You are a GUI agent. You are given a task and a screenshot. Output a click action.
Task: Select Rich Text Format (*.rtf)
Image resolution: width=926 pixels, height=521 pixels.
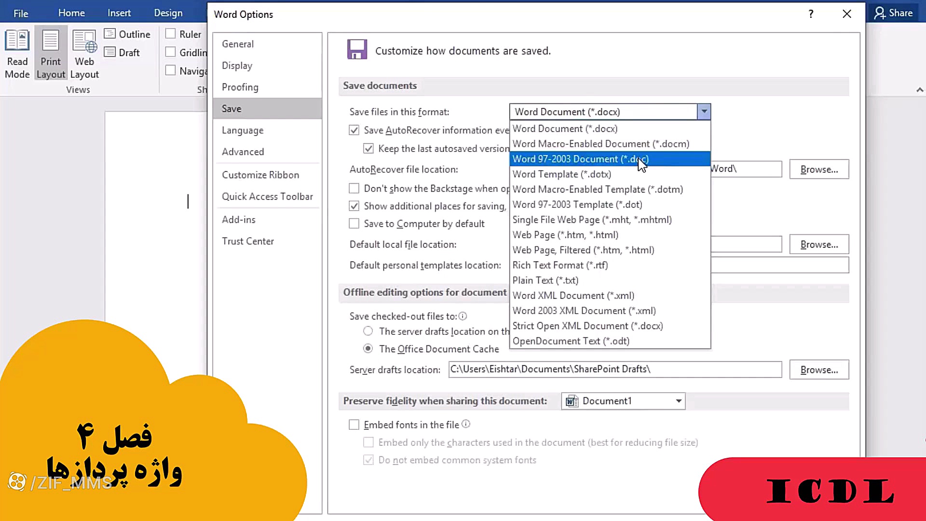coord(610,265)
